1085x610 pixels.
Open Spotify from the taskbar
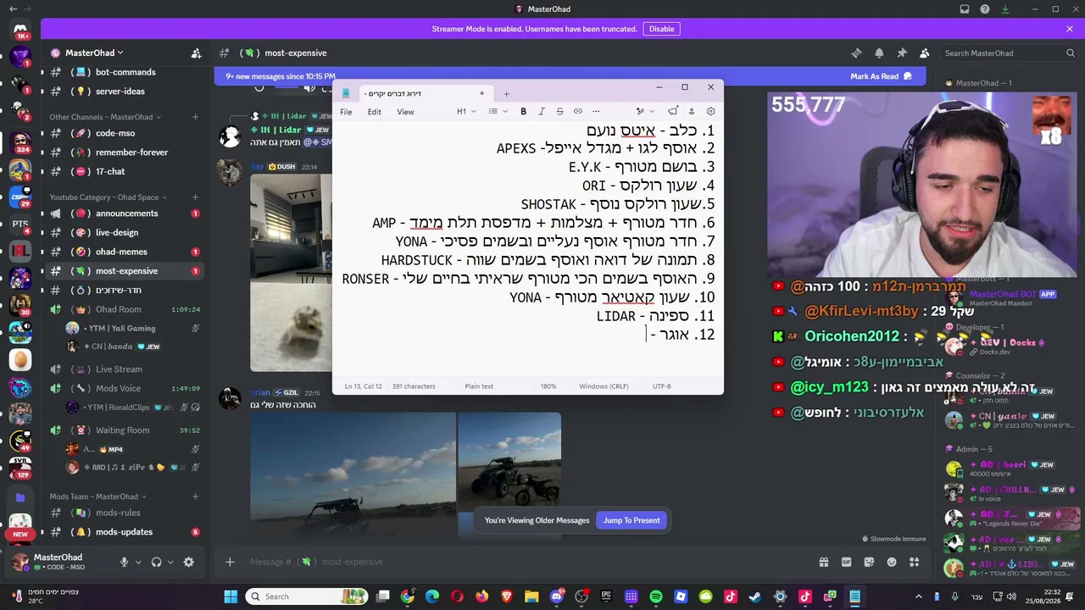point(656,596)
